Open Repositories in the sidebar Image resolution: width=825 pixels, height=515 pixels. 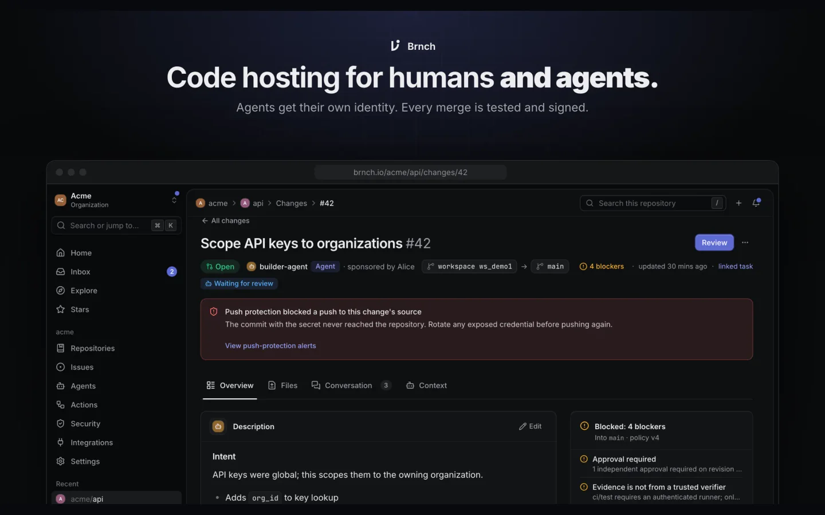click(116, 348)
